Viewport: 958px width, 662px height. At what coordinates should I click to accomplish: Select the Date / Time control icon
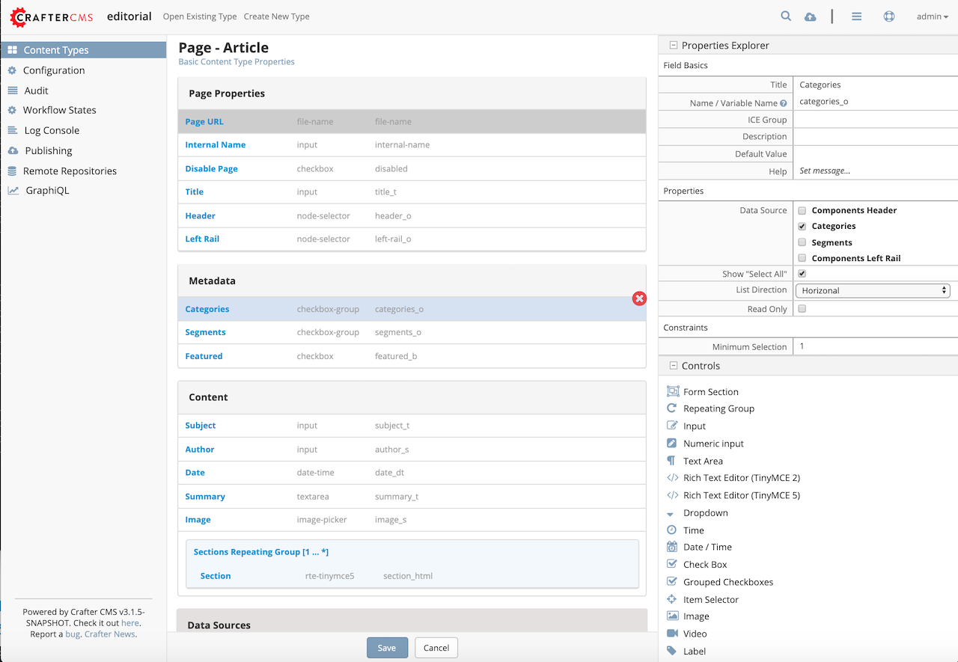(672, 547)
